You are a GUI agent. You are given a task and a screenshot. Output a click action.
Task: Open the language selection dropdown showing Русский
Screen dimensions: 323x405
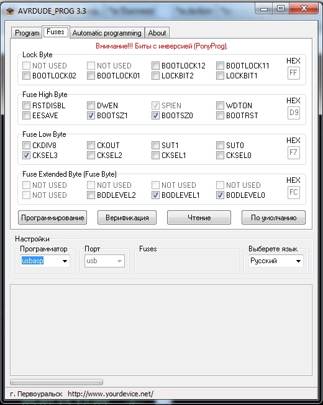click(x=276, y=261)
